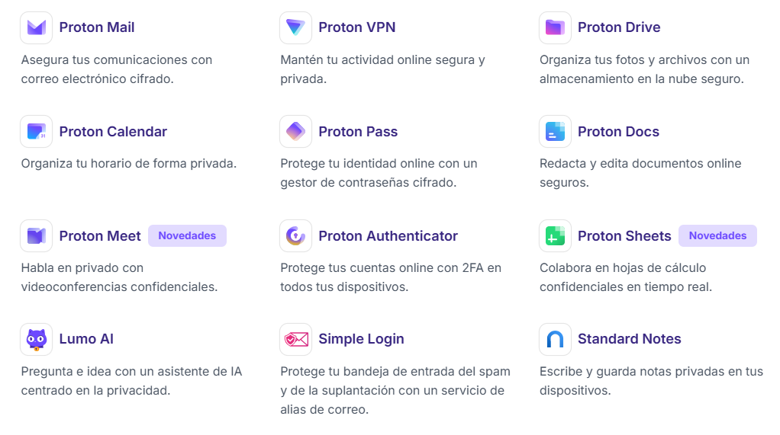Click the Proton Calendar icon
The width and height of the screenshot is (780, 435).
(x=36, y=132)
